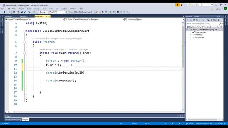Click unpublished commits arrow in status bar

pyautogui.click(x=172, y=124)
